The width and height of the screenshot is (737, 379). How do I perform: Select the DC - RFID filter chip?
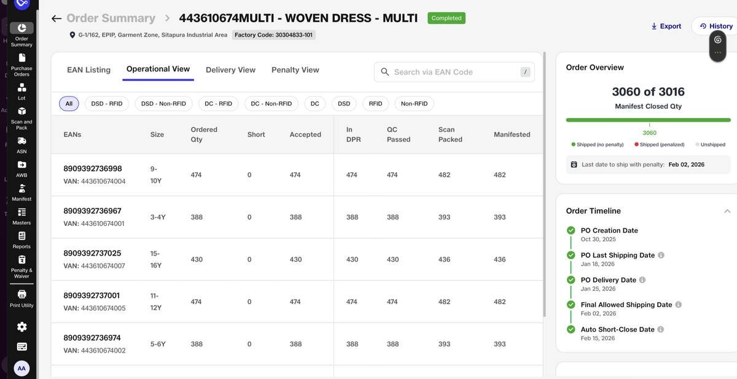[x=219, y=104]
